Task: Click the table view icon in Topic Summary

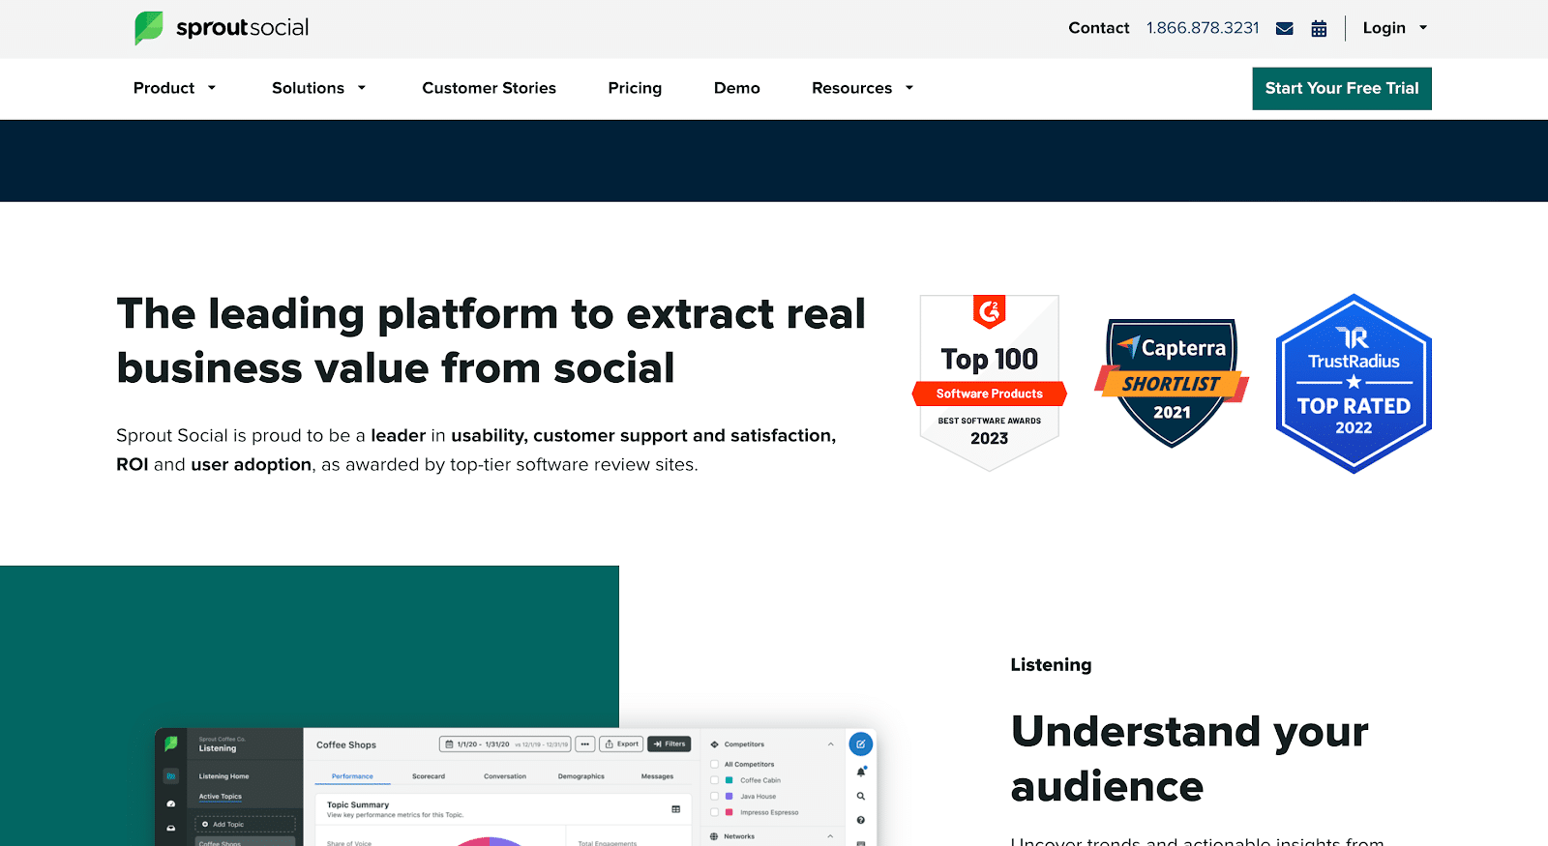Action: point(675,809)
